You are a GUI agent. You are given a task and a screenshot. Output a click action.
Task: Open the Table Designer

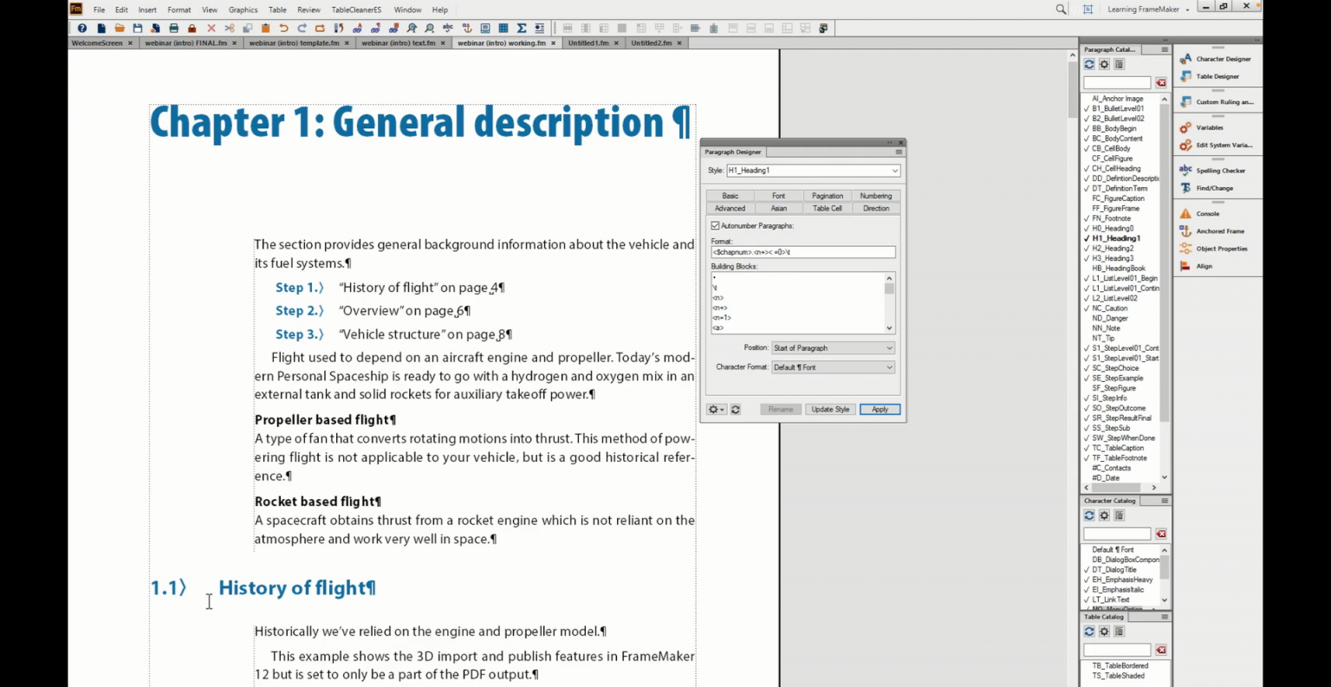(x=1217, y=76)
